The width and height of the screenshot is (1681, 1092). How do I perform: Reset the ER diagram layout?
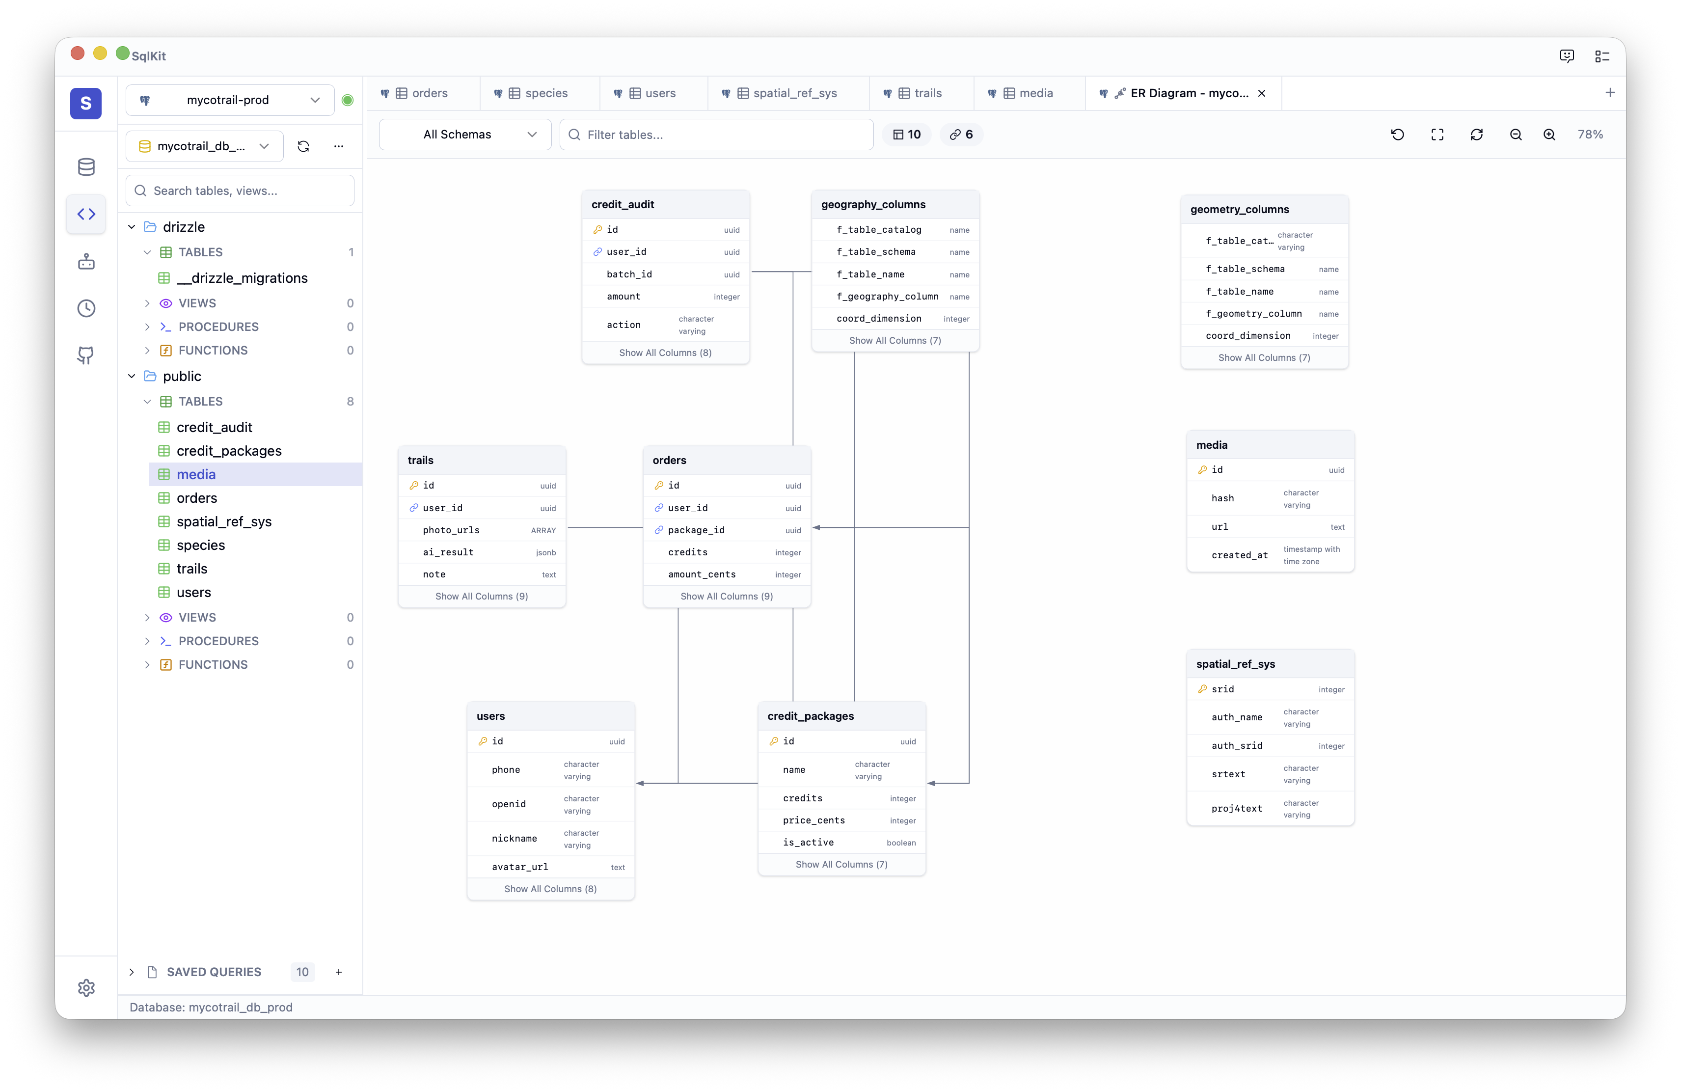[1397, 134]
